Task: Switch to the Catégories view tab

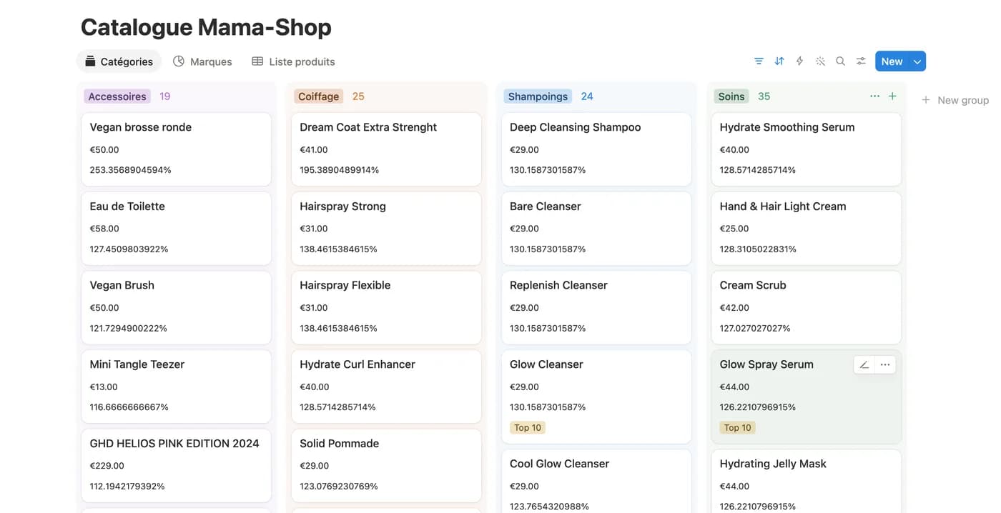Action: click(119, 61)
